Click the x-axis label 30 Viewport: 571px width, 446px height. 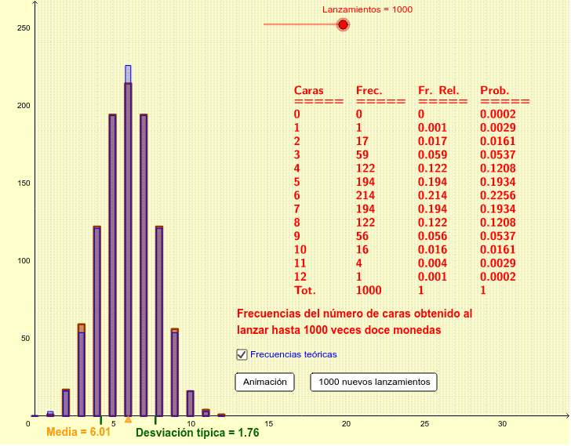click(502, 424)
